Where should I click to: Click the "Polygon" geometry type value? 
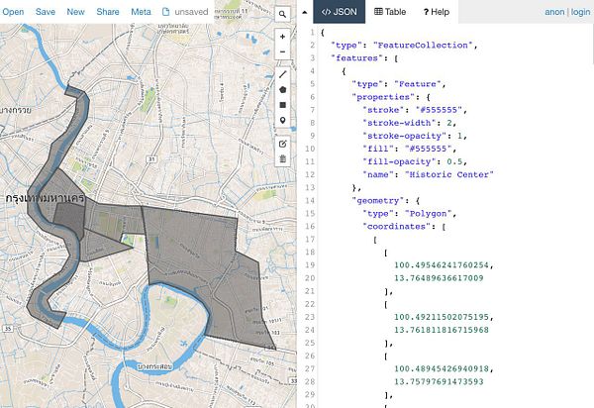pyautogui.click(x=429, y=214)
